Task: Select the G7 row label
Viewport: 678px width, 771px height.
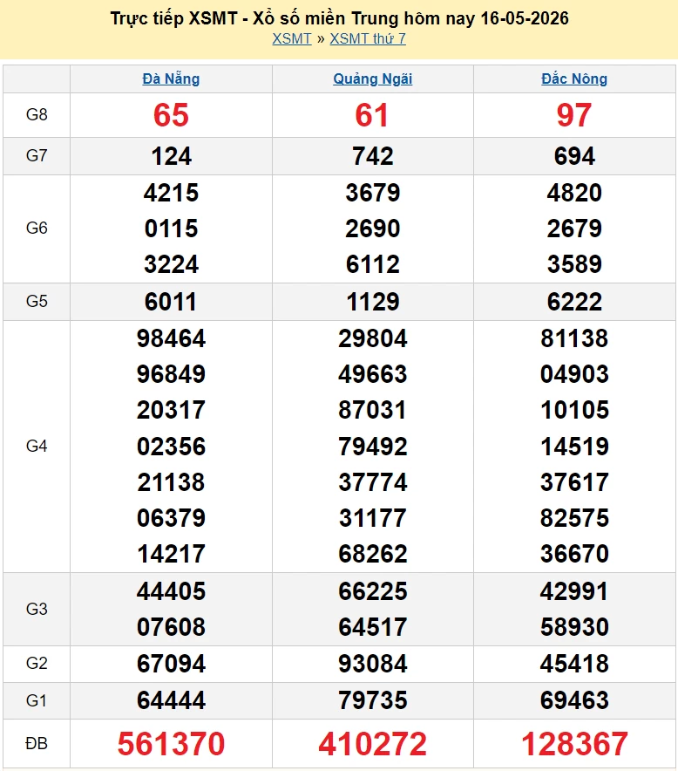Action: click(x=37, y=156)
